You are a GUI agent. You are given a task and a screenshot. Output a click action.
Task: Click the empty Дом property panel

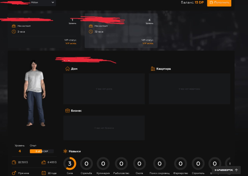click(x=104, y=89)
